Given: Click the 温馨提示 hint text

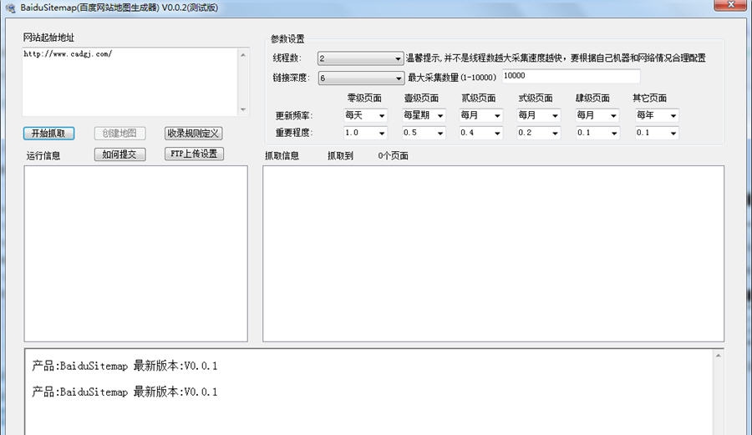Looking at the screenshot, I should (556, 58).
